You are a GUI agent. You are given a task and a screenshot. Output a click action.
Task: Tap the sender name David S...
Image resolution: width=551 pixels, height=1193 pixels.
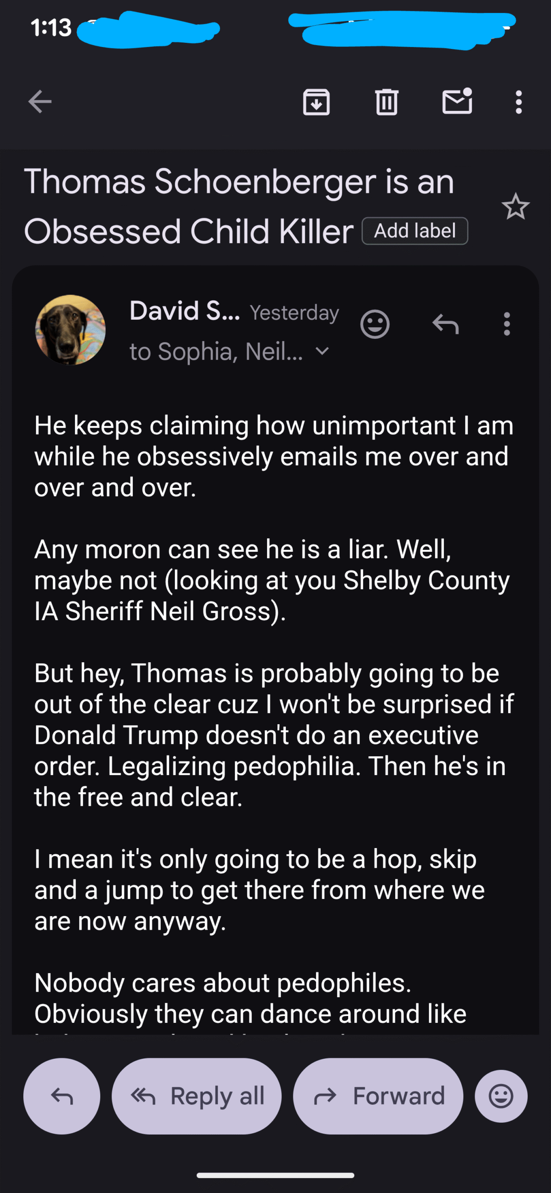pos(185,311)
